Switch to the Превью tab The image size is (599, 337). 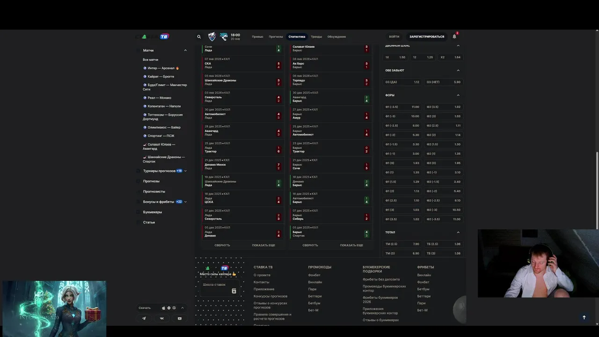point(257,37)
